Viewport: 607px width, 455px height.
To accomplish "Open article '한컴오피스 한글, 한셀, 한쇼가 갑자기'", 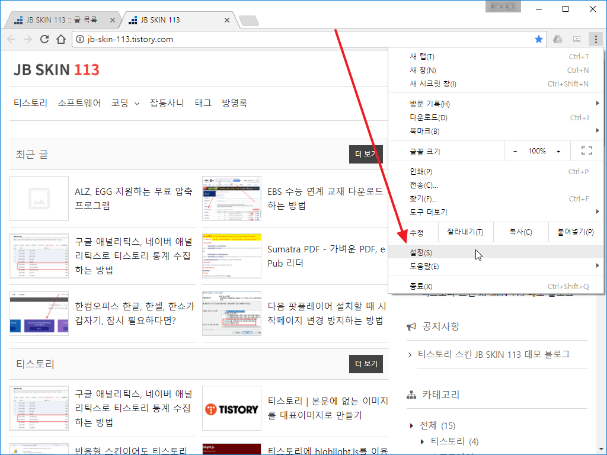I will pos(135,313).
